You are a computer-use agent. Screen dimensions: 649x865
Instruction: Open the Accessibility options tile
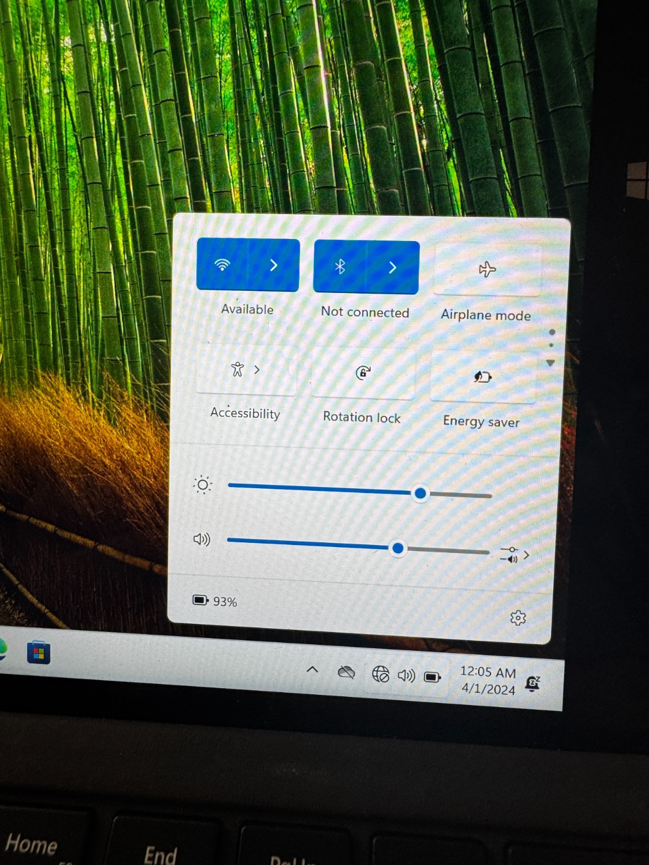click(x=246, y=370)
